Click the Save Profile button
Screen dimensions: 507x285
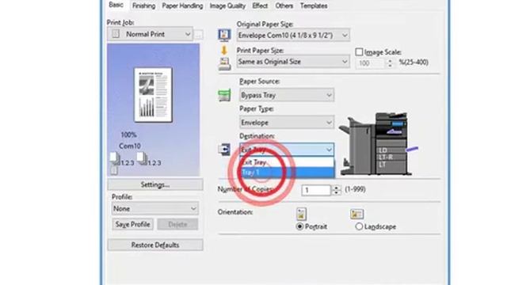[133, 224]
